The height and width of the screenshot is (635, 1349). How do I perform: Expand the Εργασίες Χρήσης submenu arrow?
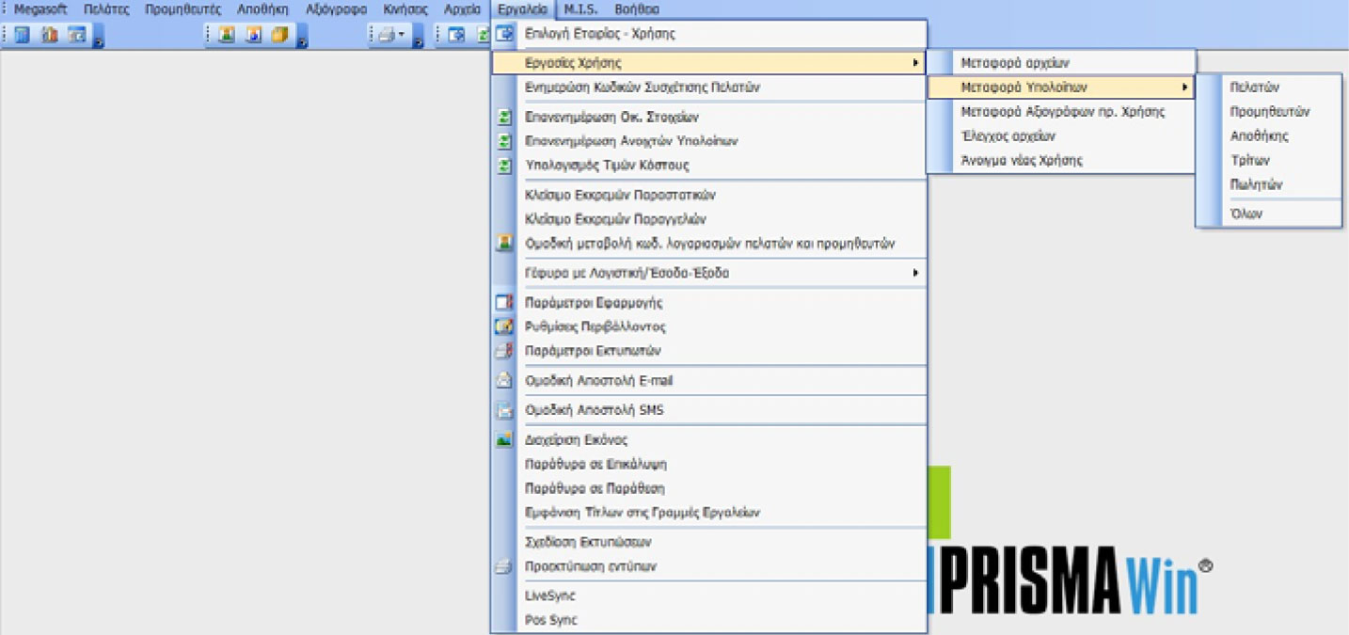tap(914, 63)
